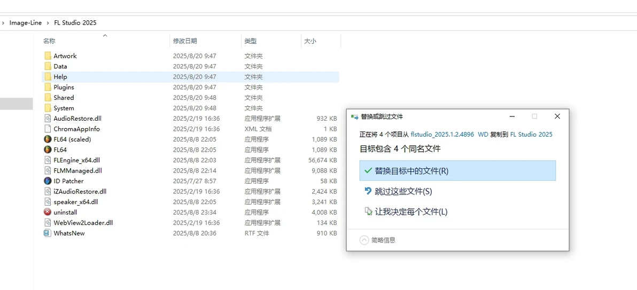Click the green replace checkmark icon
The width and height of the screenshot is (637, 290).
pos(368,170)
